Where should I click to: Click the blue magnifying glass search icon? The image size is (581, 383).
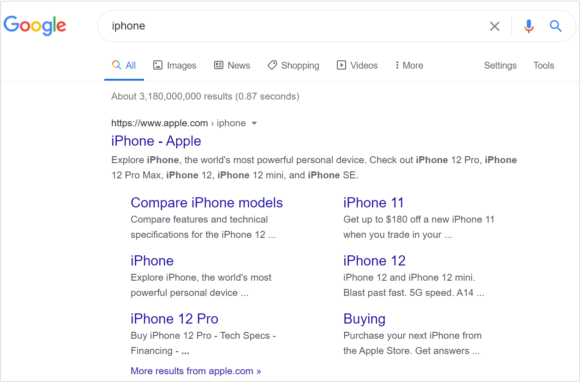pos(556,26)
